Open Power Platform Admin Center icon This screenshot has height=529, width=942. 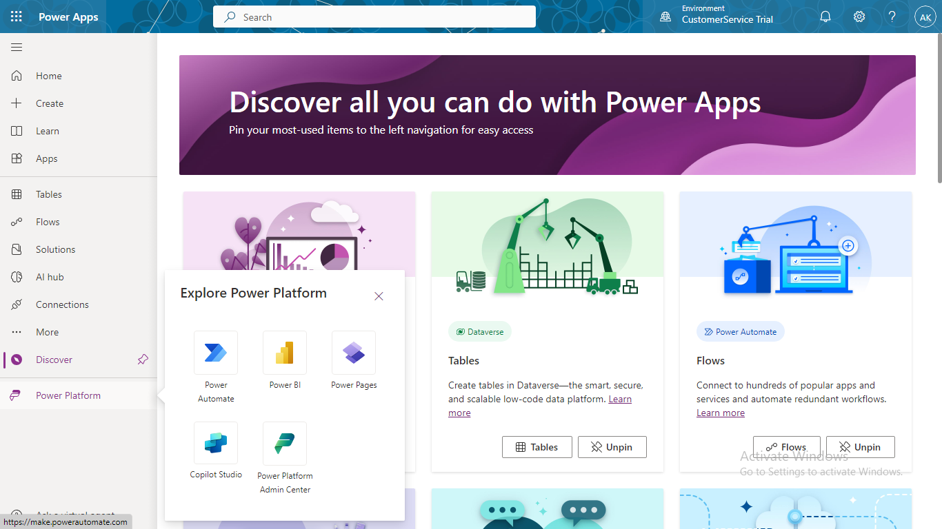285,444
